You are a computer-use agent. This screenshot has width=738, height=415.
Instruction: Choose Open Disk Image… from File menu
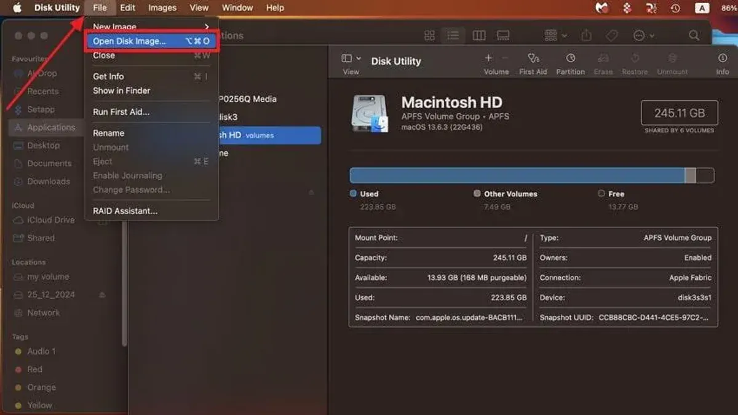coord(151,41)
